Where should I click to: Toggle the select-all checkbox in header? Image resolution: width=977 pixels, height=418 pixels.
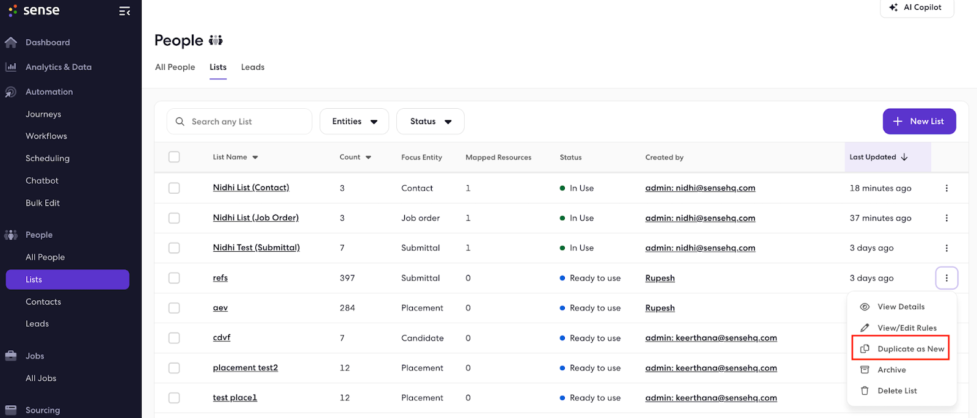pos(174,157)
